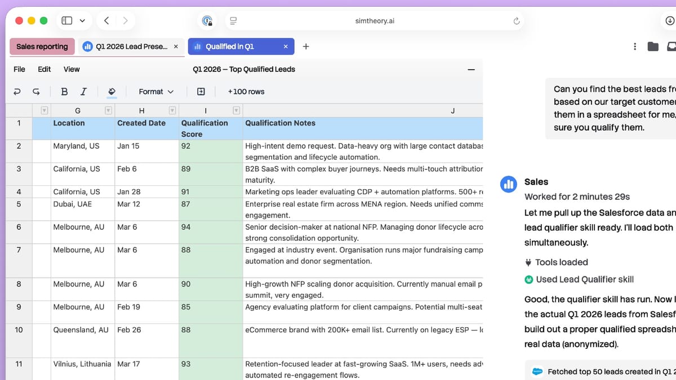Viewport: 676px width, 380px height.
Task: Add a new tab with plus button
Action: [306, 47]
